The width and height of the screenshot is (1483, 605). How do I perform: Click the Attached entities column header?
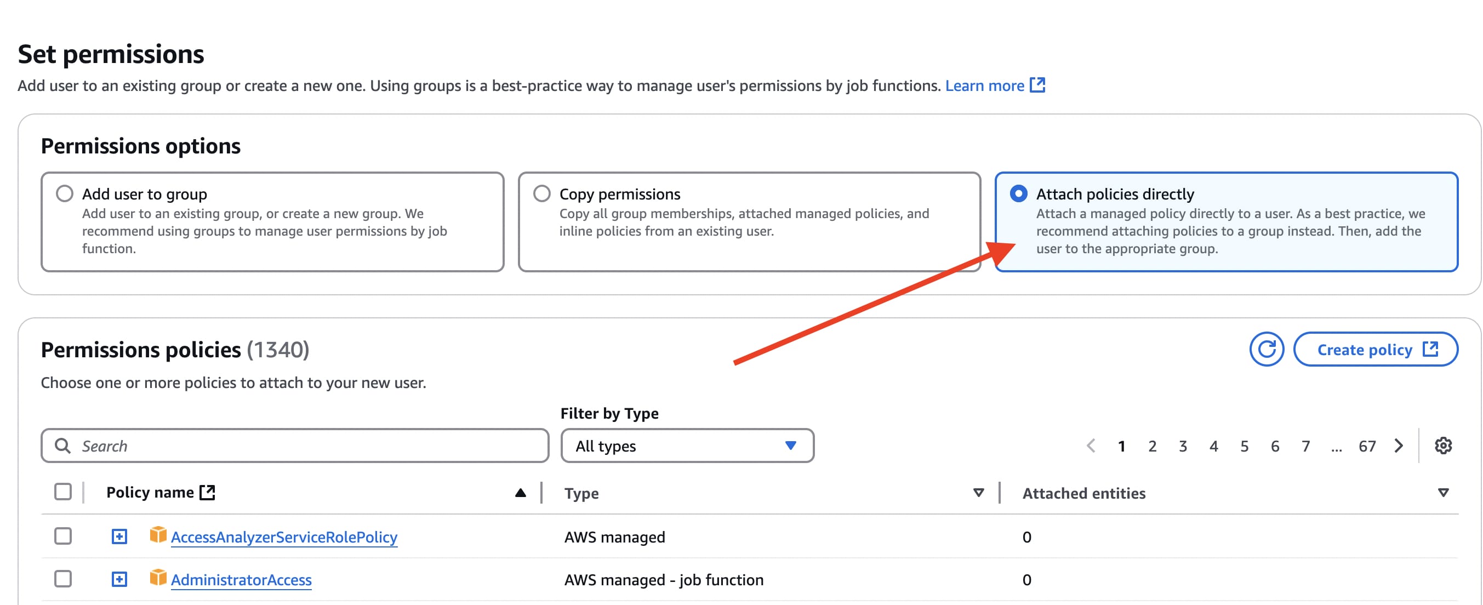[x=1083, y=493]
